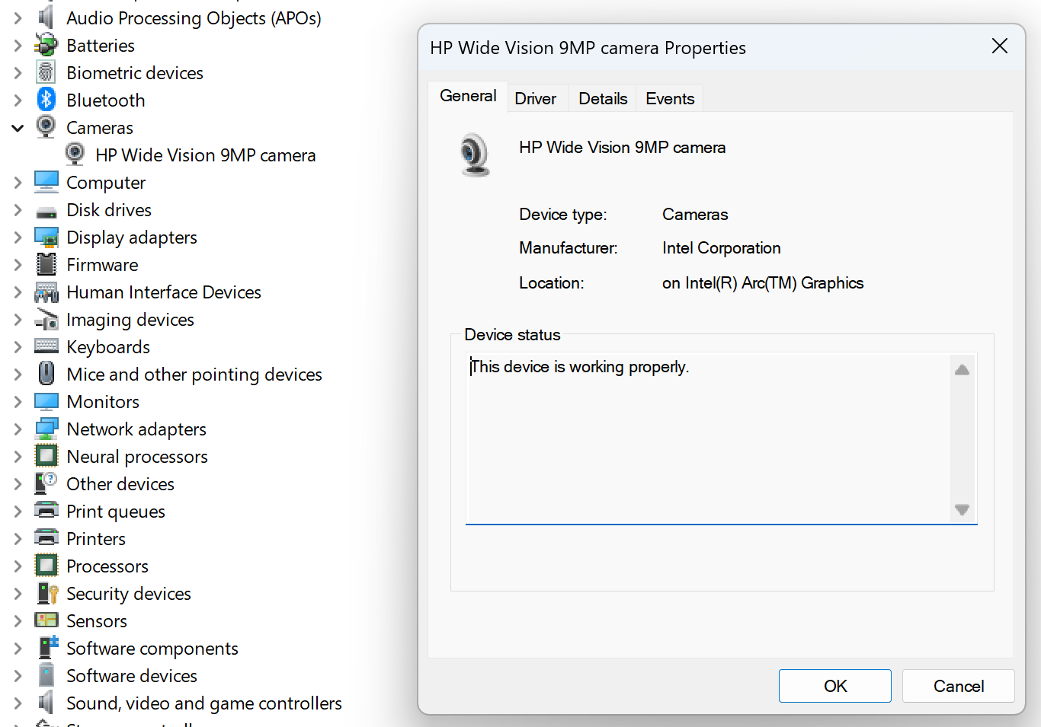
Task: Click the 'Intel Corporation' manufacturer value
Action: tap(722, 248)
